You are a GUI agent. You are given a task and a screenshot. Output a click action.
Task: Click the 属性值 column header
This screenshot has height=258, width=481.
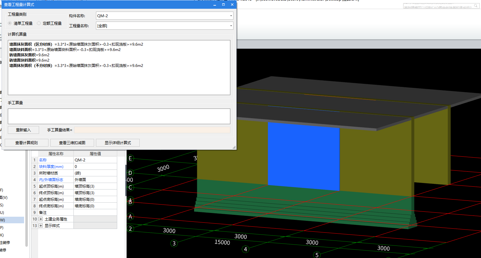pos(95,154)
